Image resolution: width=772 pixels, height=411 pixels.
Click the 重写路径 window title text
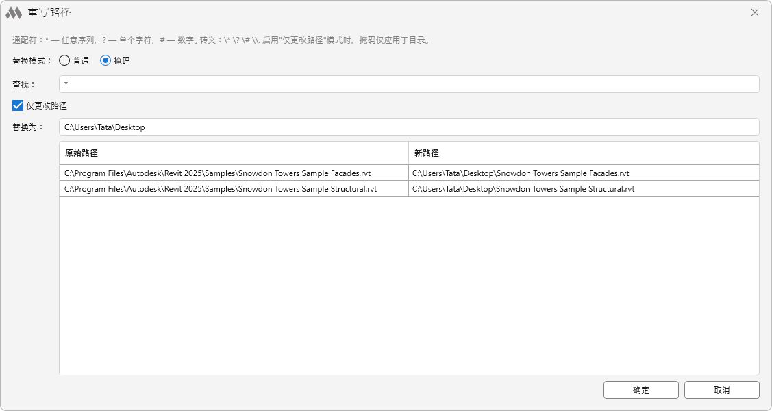click(49, 12)
